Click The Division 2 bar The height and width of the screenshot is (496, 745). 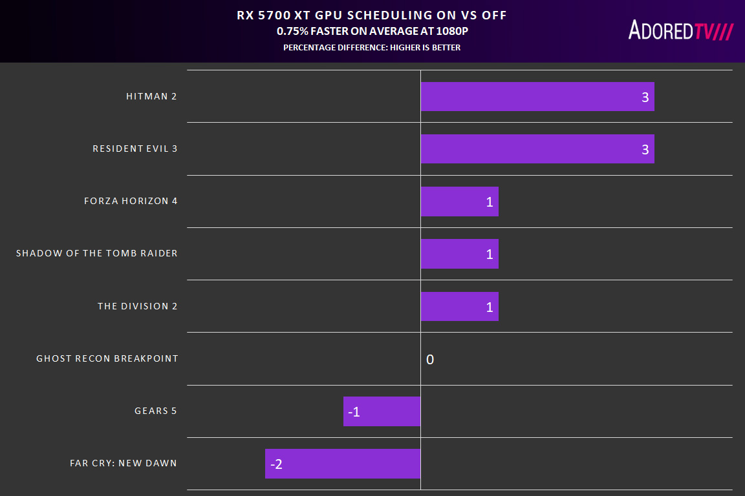click(x=459, y=306)
